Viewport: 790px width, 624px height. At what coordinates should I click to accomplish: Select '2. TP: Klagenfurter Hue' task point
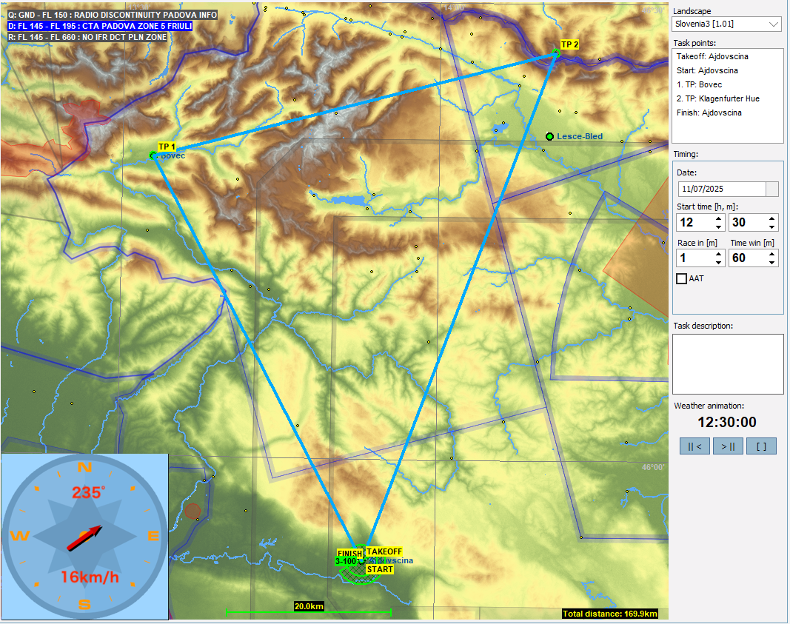coord(717,98)
